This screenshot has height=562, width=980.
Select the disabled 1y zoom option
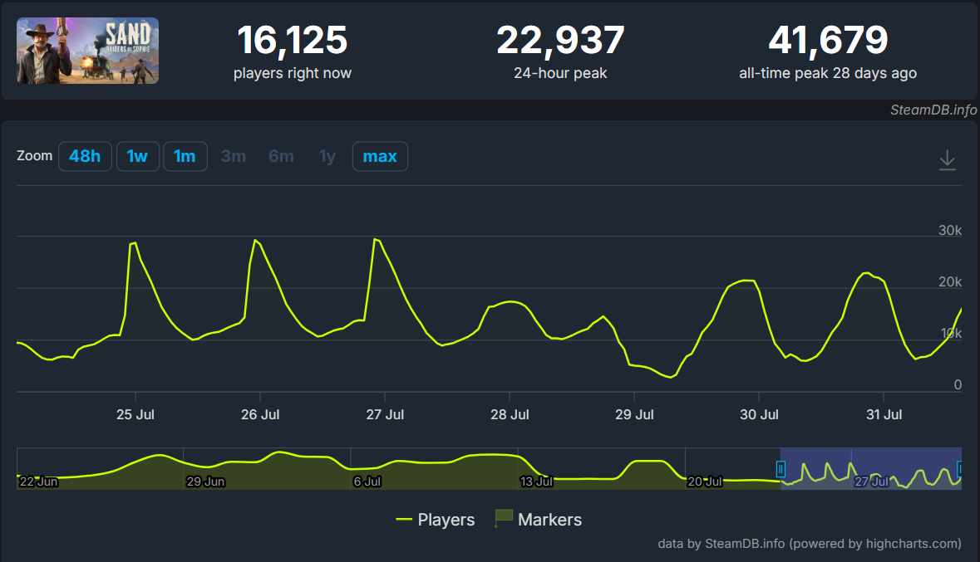coord(327,156)
